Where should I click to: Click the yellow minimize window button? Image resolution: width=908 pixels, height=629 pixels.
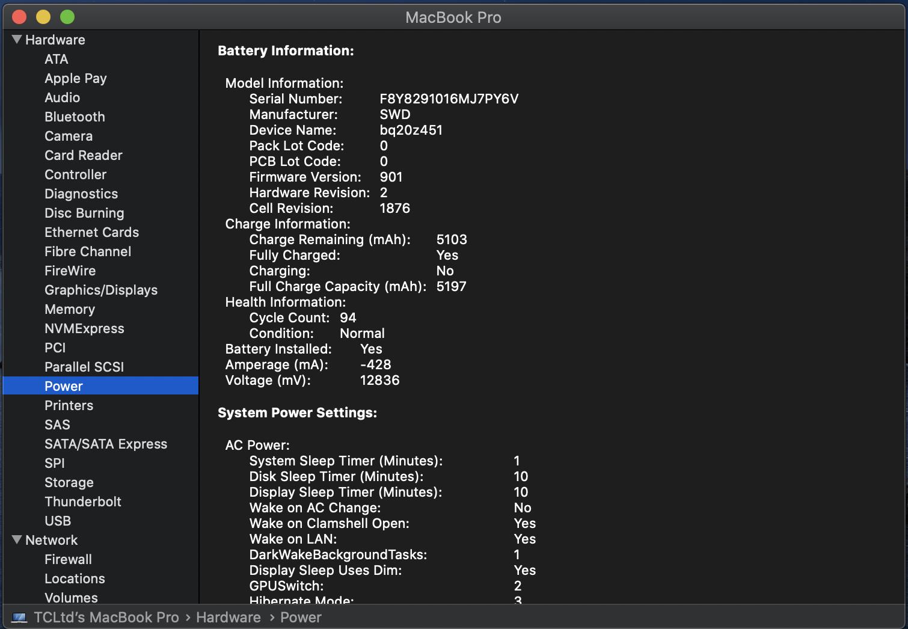(x=43, y=17)
